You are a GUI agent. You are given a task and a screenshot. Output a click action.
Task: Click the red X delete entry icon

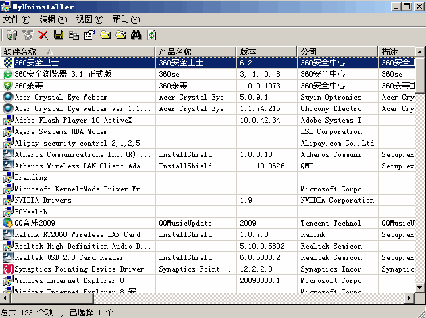click(x=43, y=35)
